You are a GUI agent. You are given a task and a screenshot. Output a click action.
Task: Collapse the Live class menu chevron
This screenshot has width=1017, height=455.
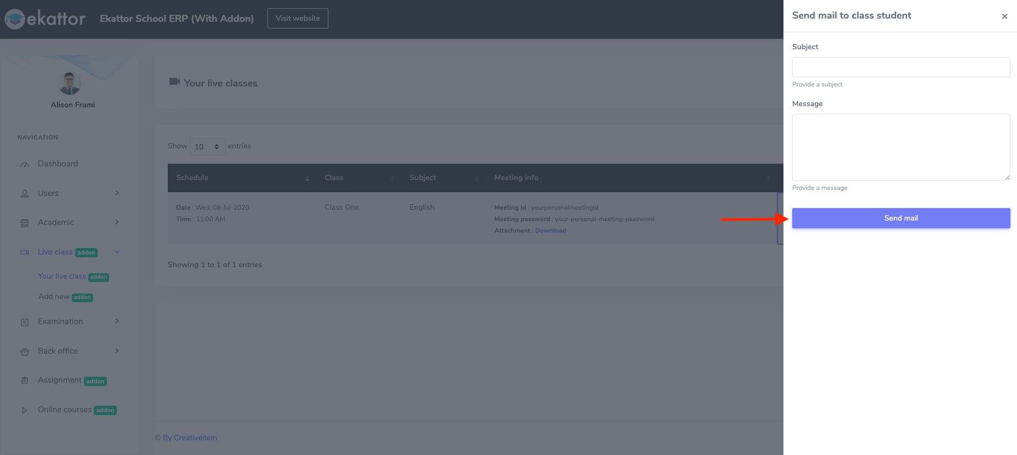pos(117,252)
